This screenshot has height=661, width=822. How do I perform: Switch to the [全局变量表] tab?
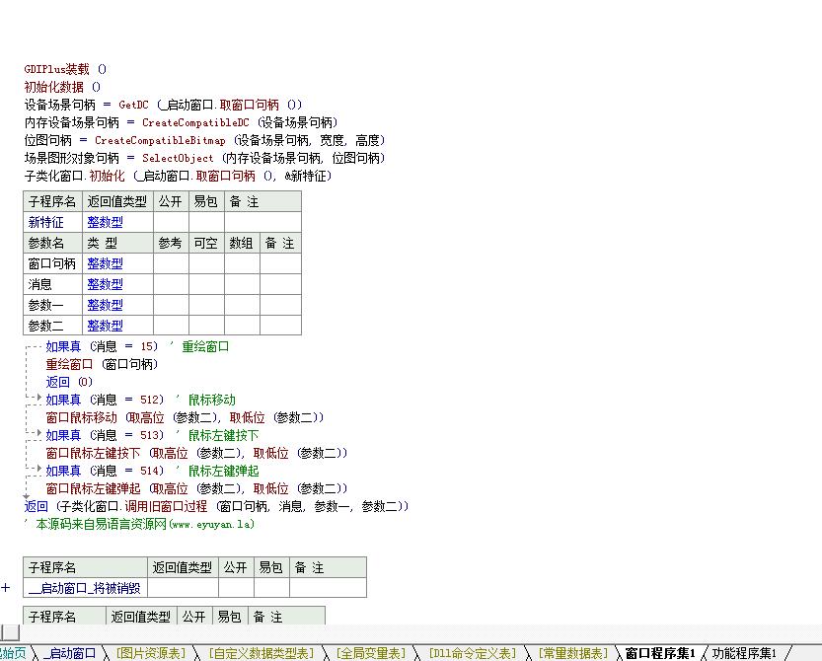371,653
